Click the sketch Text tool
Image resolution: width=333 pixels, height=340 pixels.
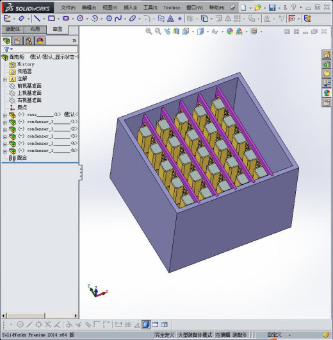coord(170,19)
